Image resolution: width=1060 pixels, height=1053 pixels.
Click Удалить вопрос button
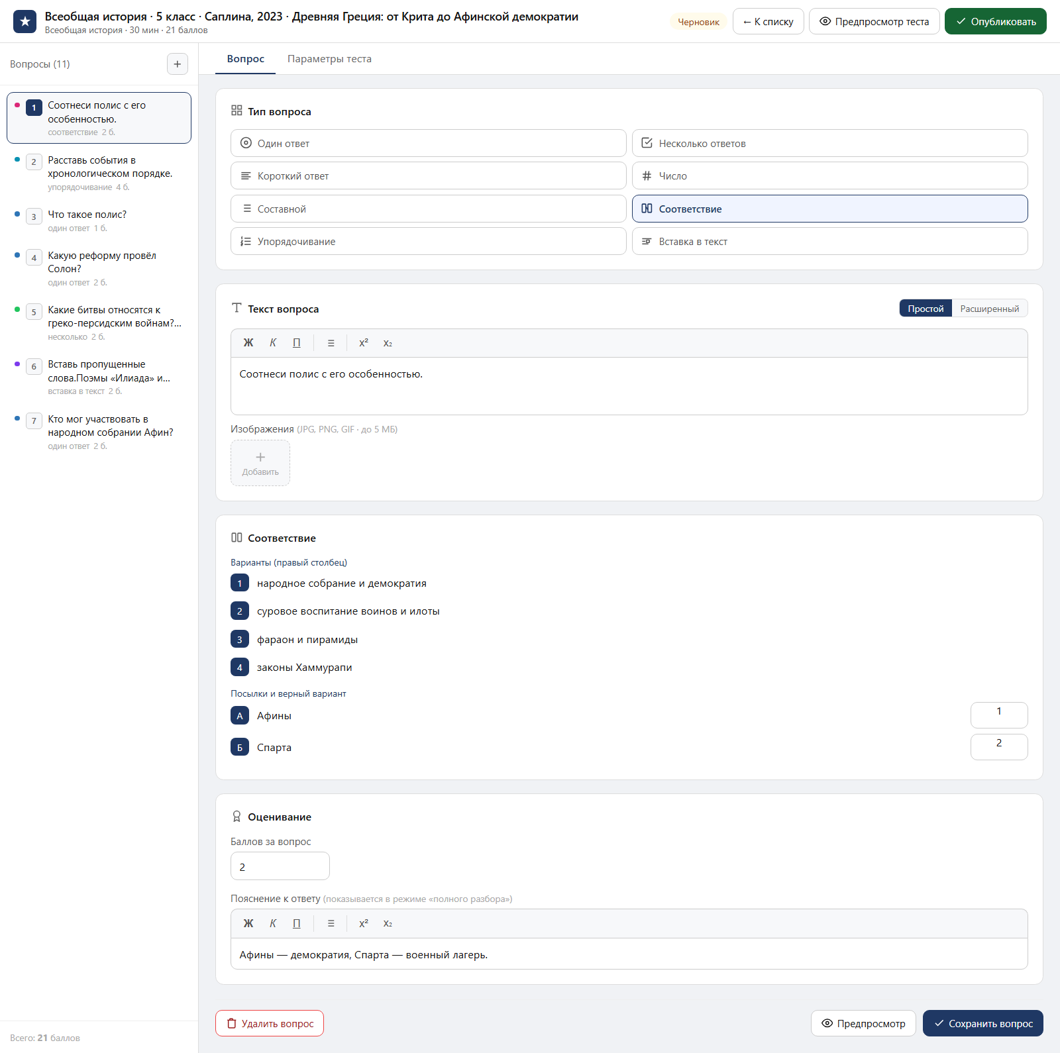[x=270, y=1023]
